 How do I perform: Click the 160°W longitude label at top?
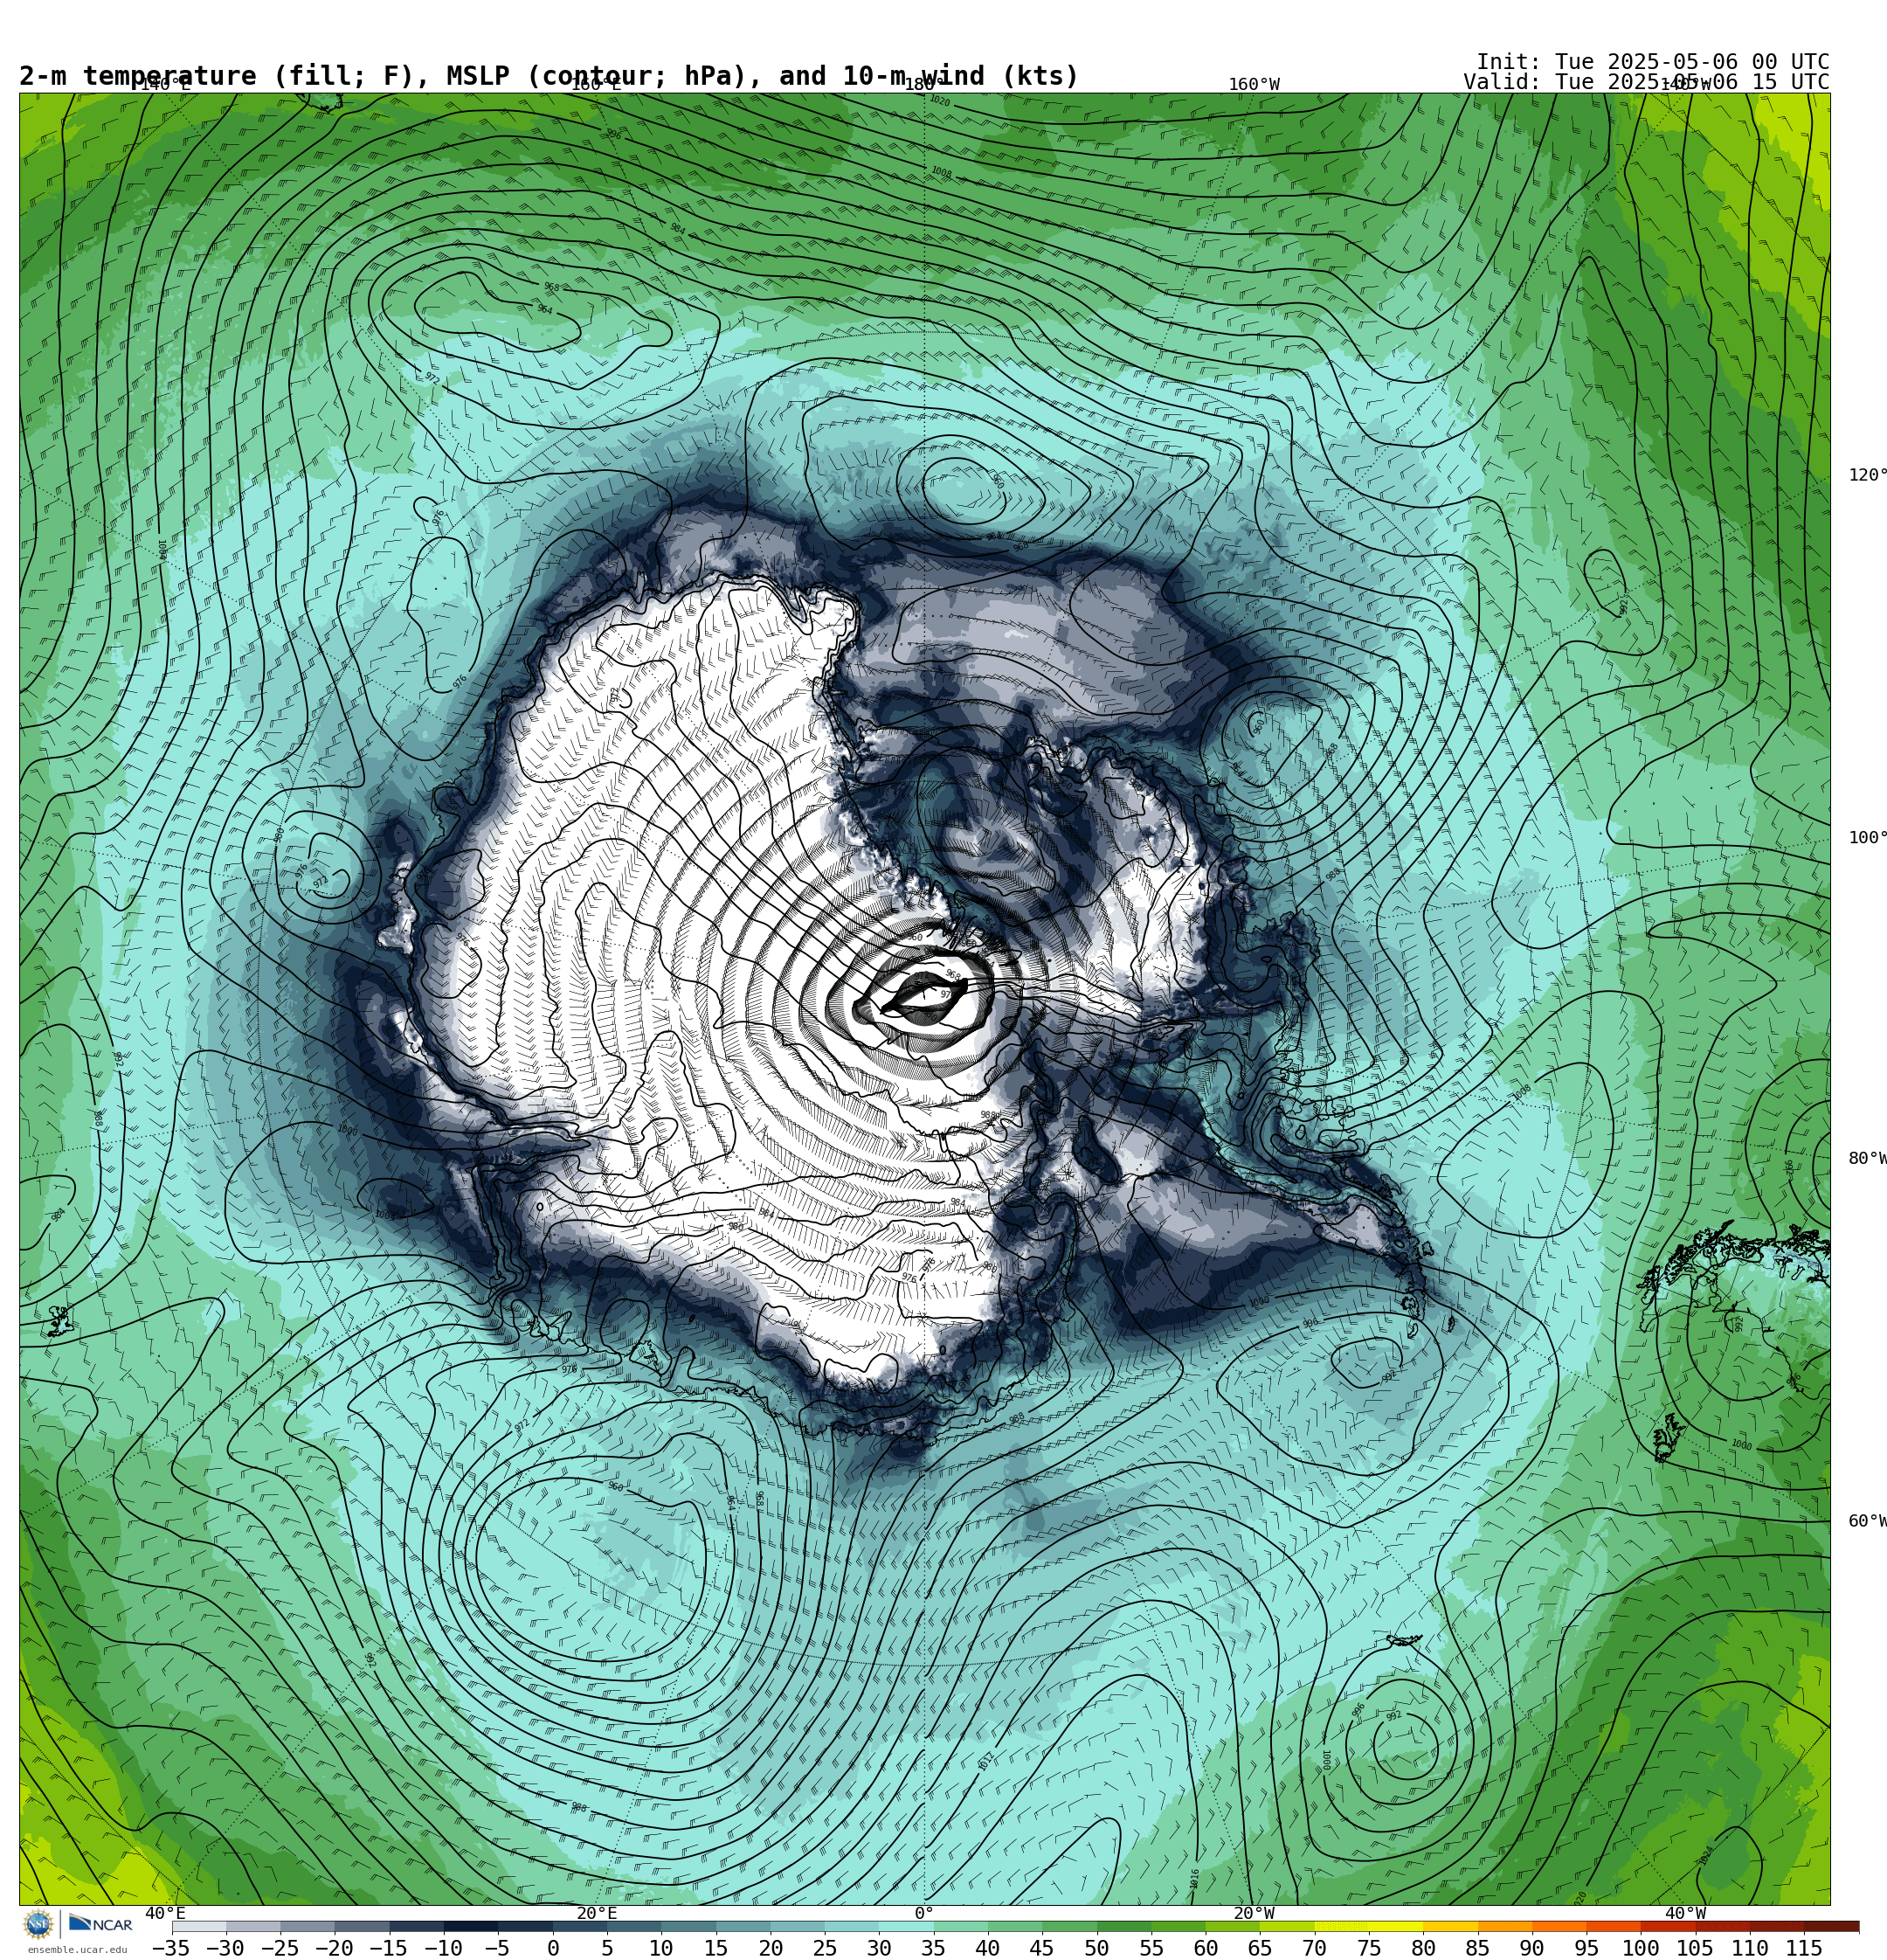click(x=1254, y=85)
